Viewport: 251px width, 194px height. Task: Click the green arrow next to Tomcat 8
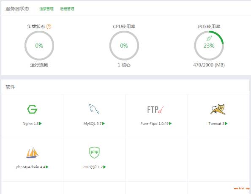[226, 123]
